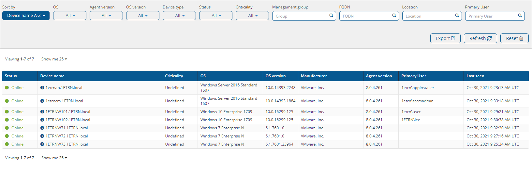Open the 1ETRNW102.1ETRN.local device entry
This screenshot has height=180, width=532.
(68, 120)
